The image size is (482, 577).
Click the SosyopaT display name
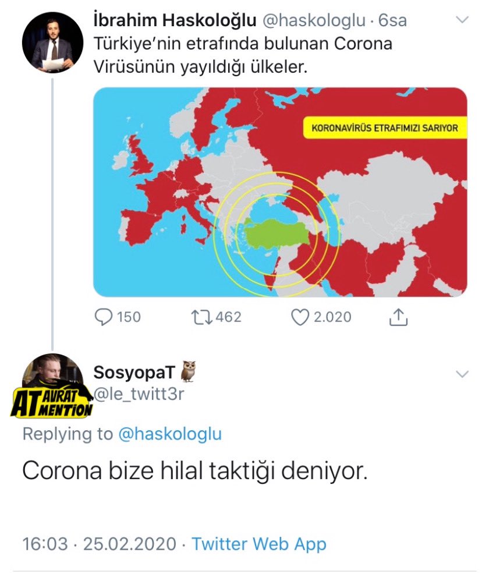pyautogui.click(x=134, y=372)
